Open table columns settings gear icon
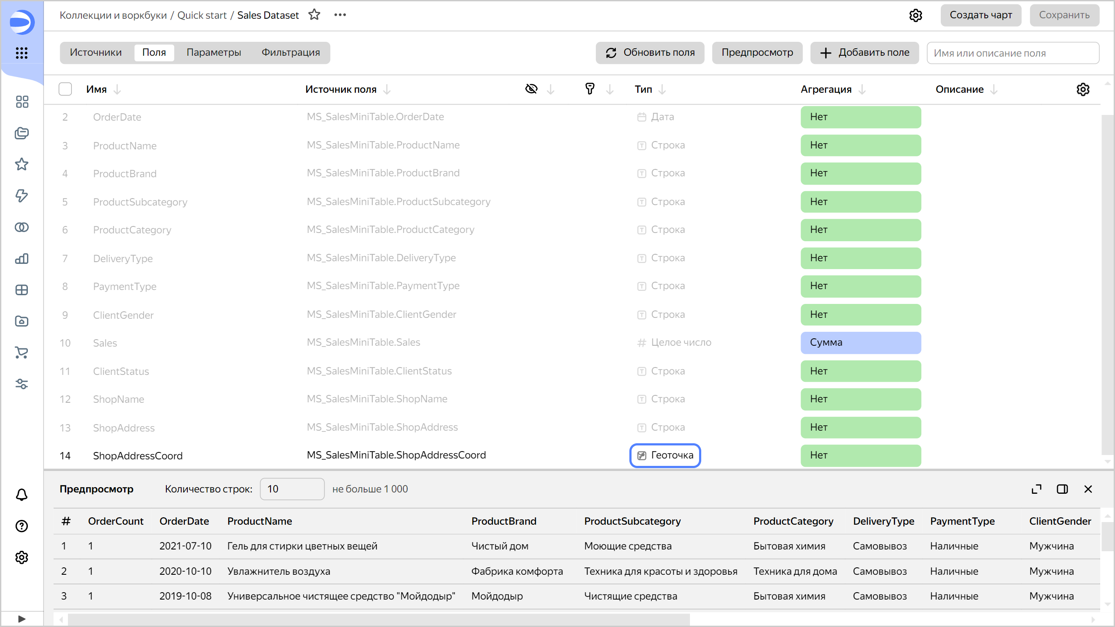The width and height of the screenshot is (1115, 627). pyautogui.click(x=1083, y=89)
